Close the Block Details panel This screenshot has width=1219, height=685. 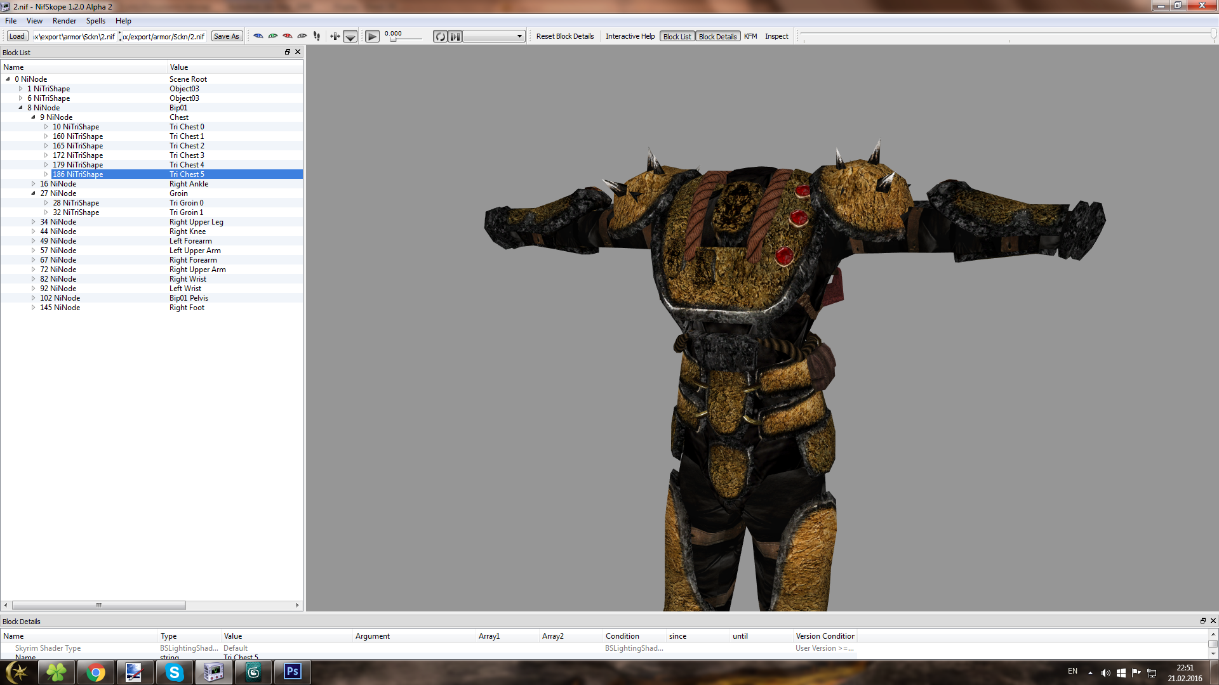pyautogui.click(x=1213, y=621)
